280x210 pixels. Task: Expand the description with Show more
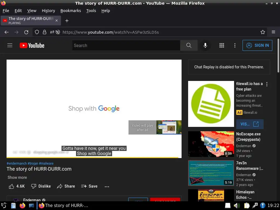pyautogui.click(x=17, y=177)
